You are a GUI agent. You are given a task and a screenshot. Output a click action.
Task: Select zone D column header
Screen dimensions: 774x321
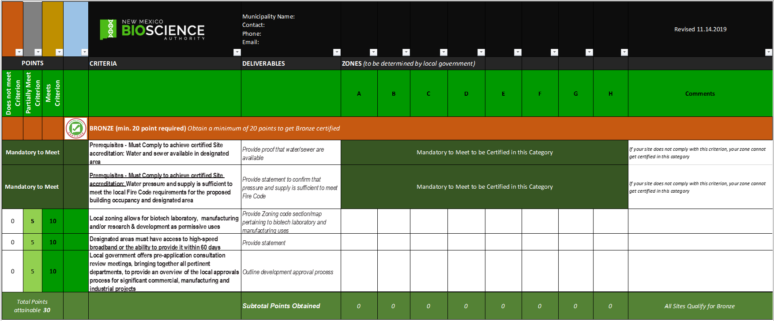[x=466, y=93]
